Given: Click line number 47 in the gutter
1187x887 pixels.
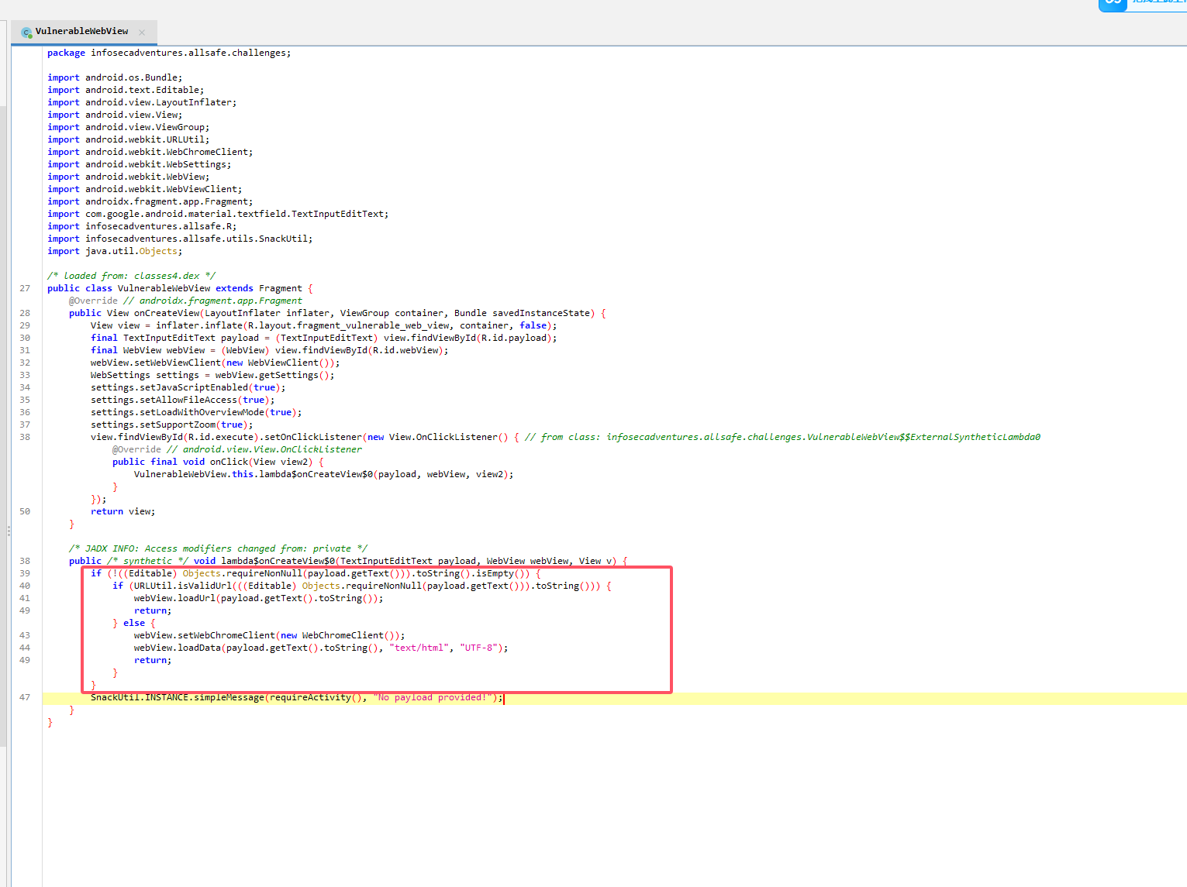Looking at the screenshot, I should (25, 697).
